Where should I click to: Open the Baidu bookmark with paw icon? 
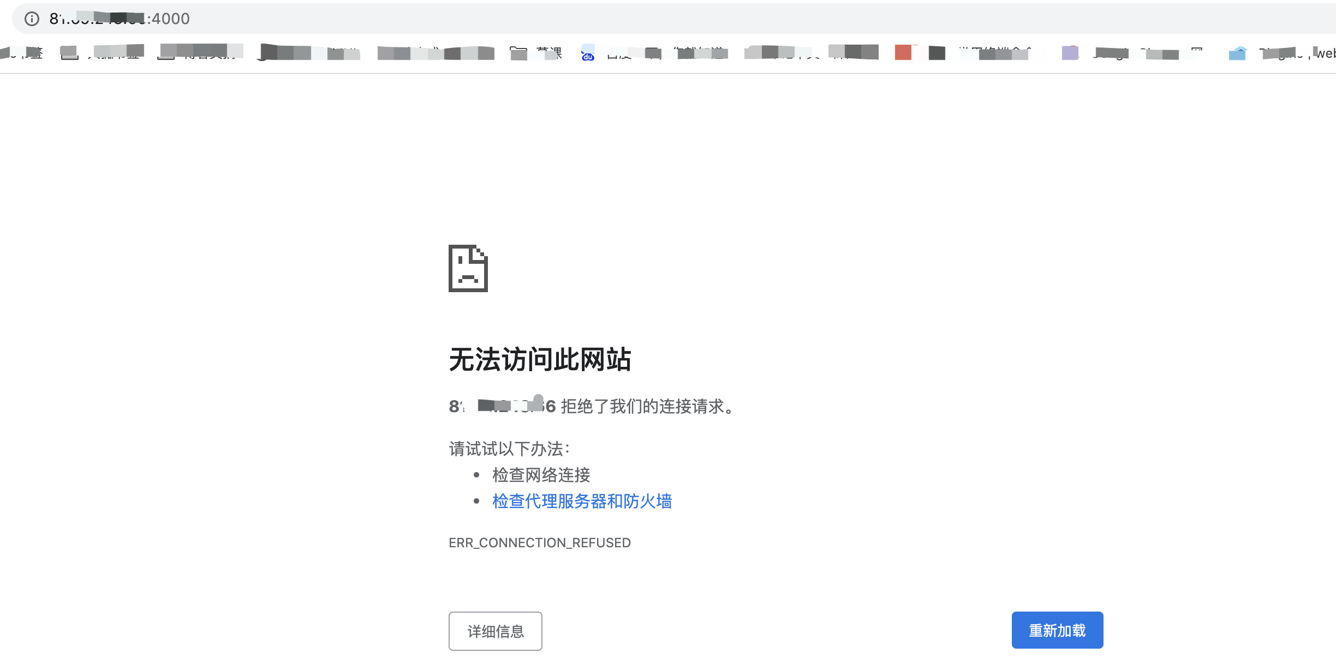588,53
